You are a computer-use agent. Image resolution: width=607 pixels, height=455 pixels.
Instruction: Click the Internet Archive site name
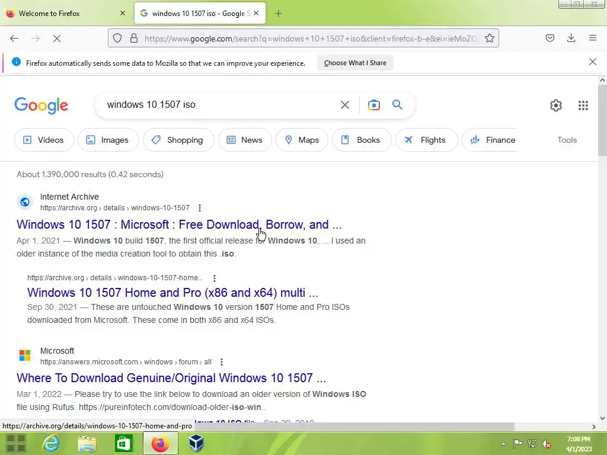(x=69, y=197)
